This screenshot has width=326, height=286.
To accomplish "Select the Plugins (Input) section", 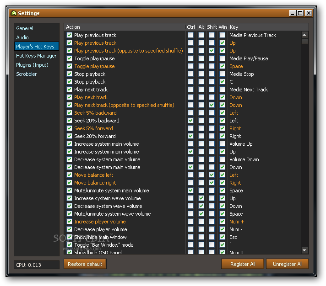I will pyautogui.click(x=32, y=65).
